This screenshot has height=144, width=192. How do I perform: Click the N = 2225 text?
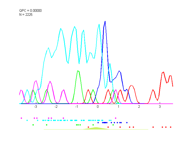pyautogui.click(x=26, y=14)
